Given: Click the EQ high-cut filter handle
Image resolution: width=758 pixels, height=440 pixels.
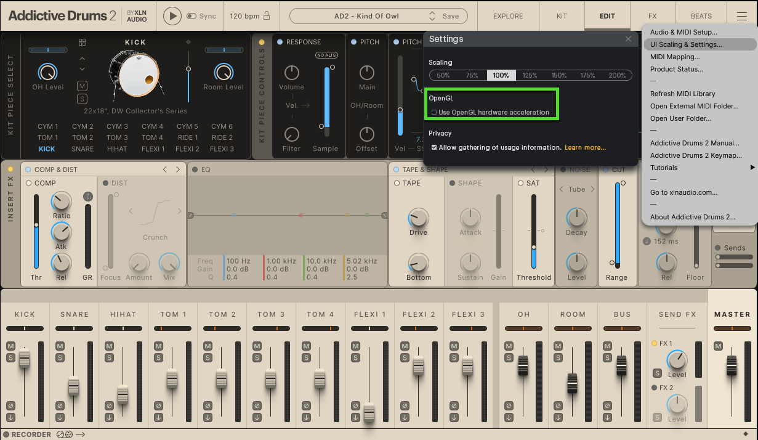Looking at the screenshot, I should click(385, 215).
